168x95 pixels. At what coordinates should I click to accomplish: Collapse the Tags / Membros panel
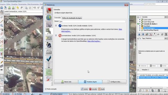click(138, 39)
